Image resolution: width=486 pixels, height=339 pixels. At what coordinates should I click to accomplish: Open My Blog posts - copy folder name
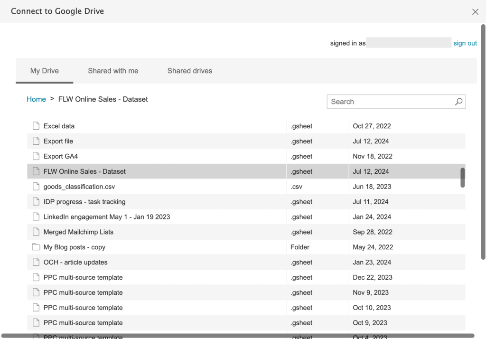75,247
